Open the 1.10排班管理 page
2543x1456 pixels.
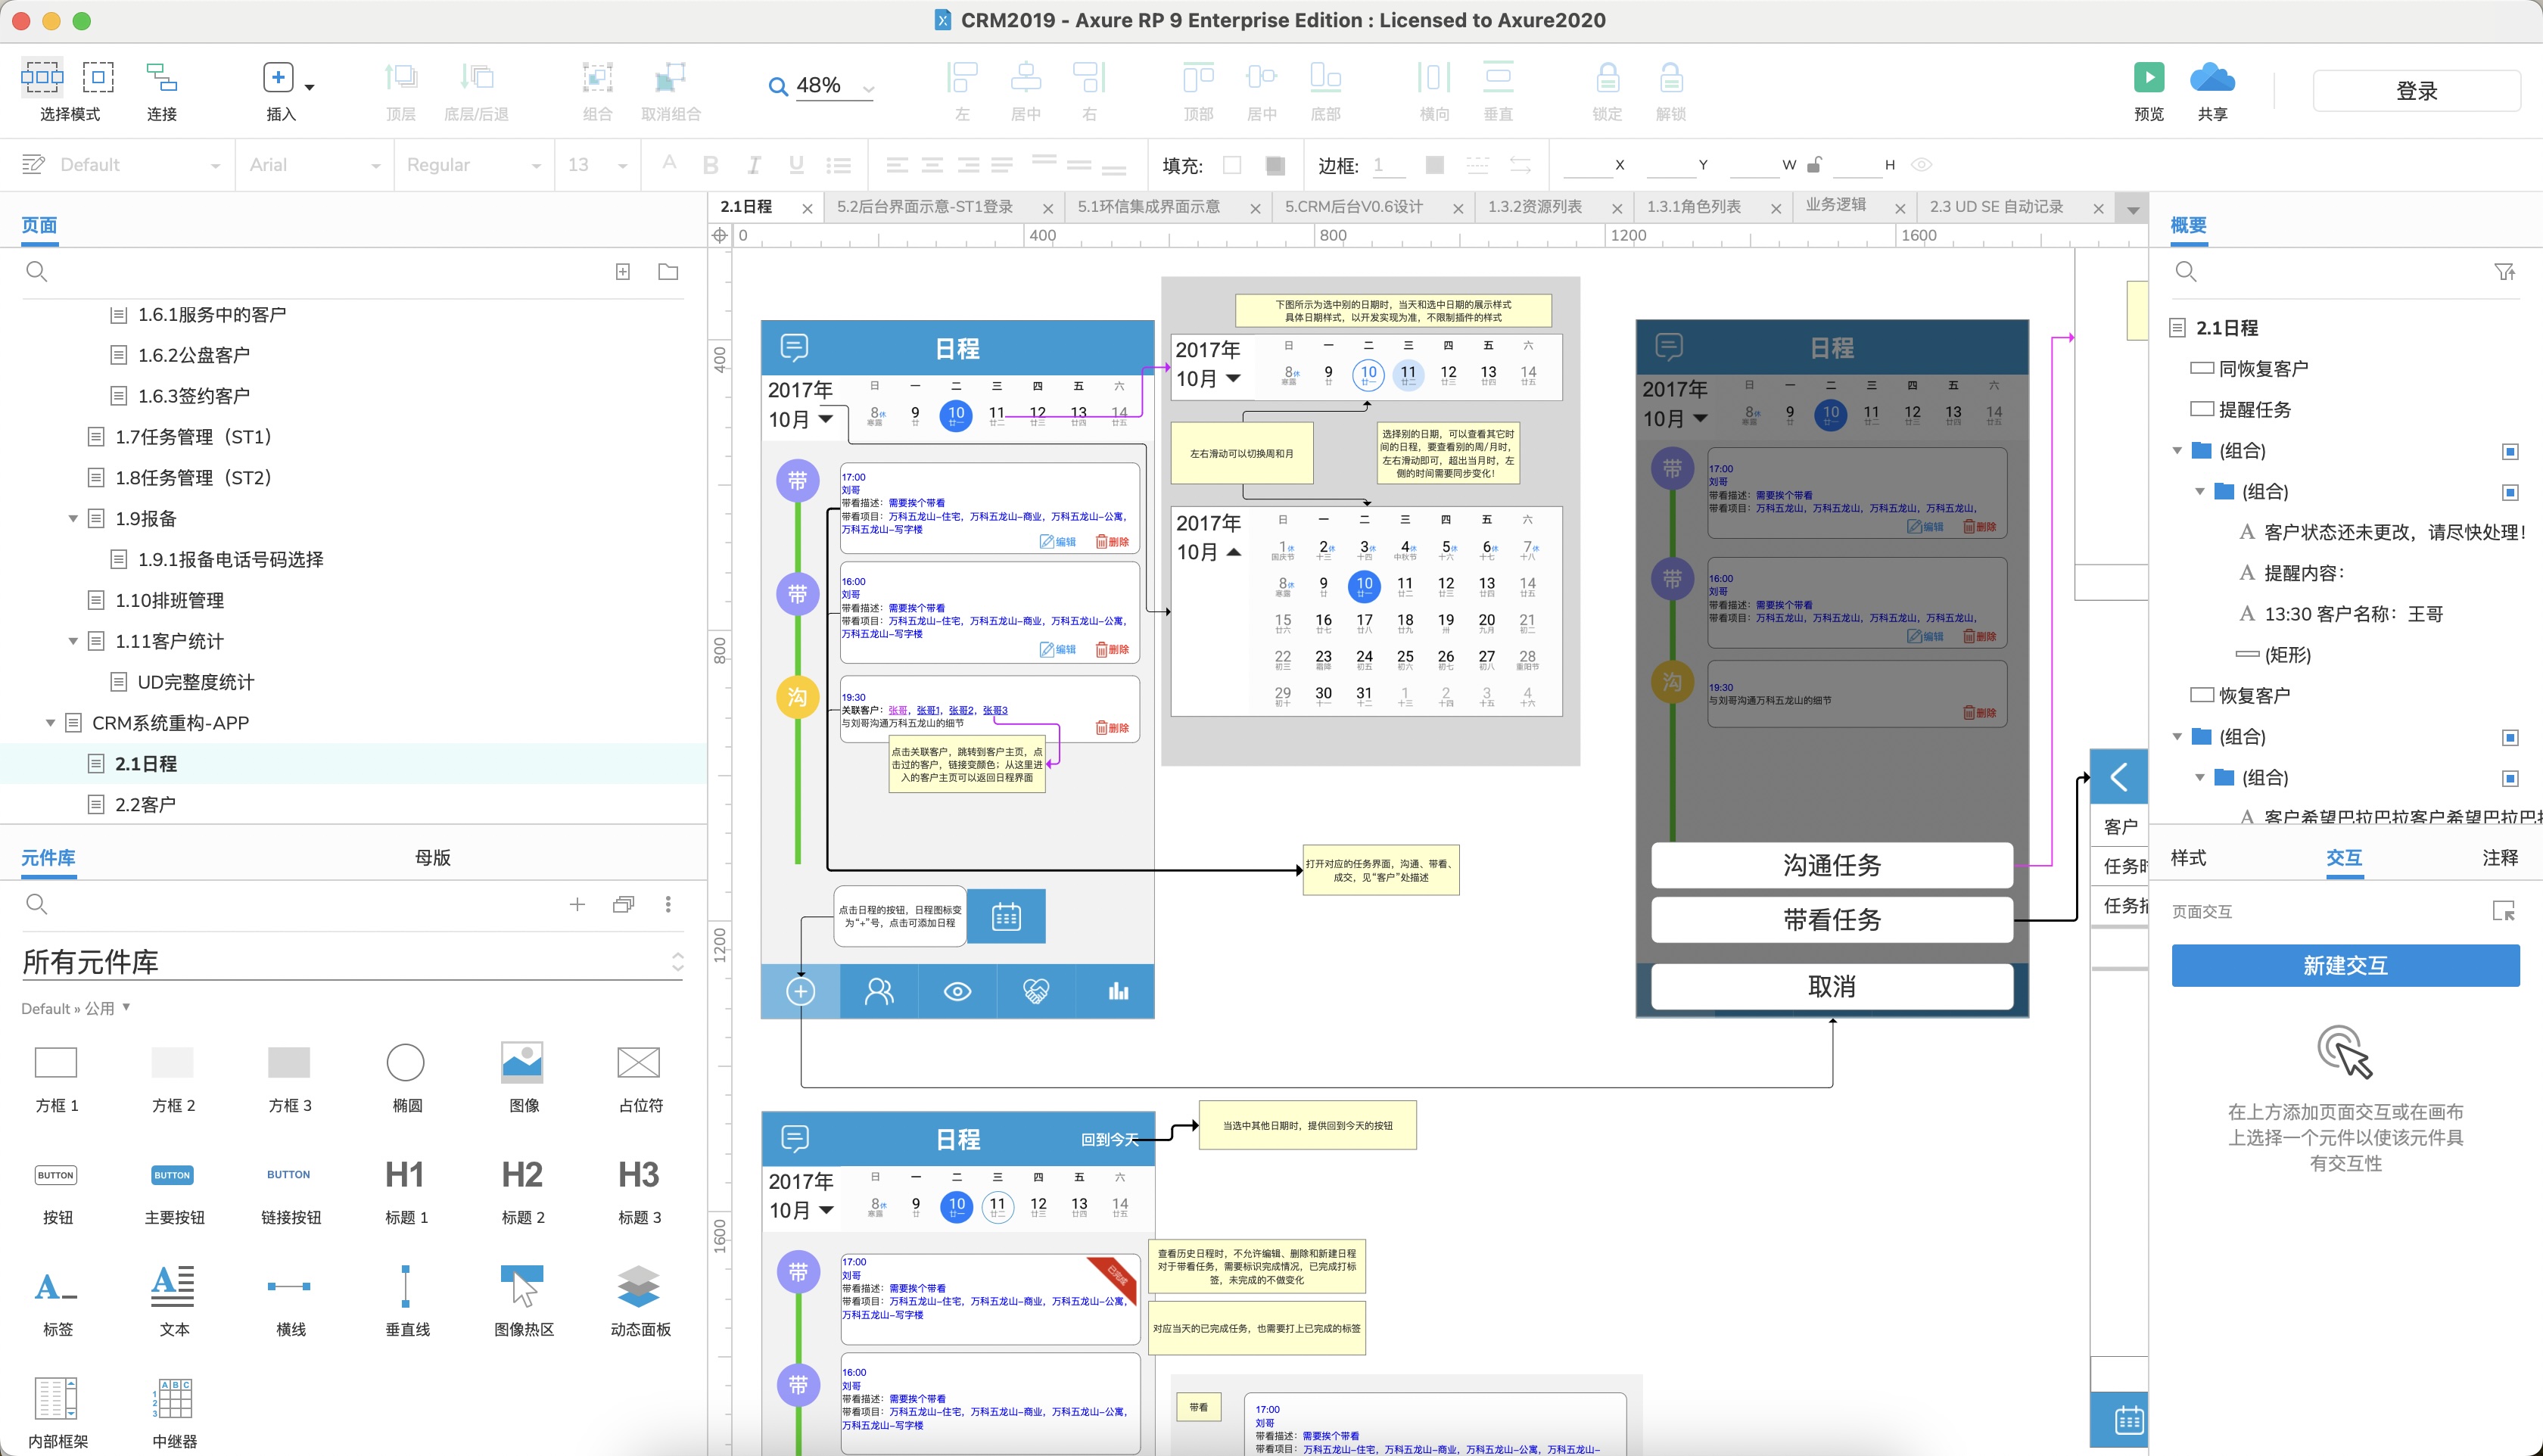tap(170, 600)
